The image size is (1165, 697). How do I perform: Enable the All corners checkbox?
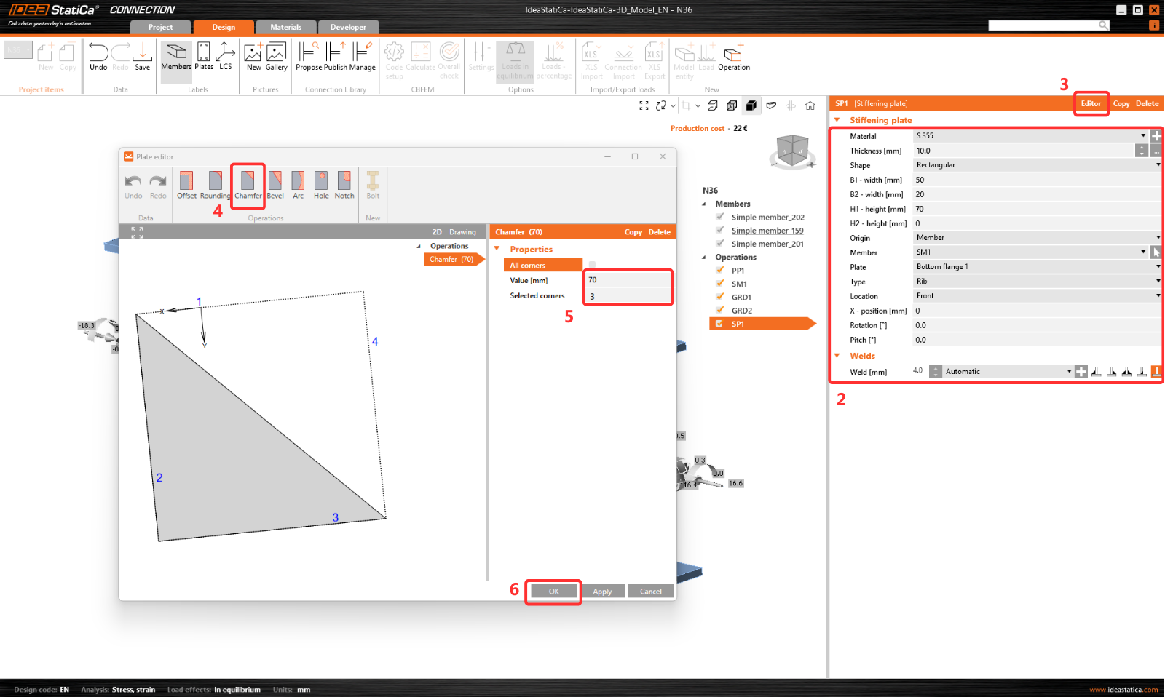592,265
